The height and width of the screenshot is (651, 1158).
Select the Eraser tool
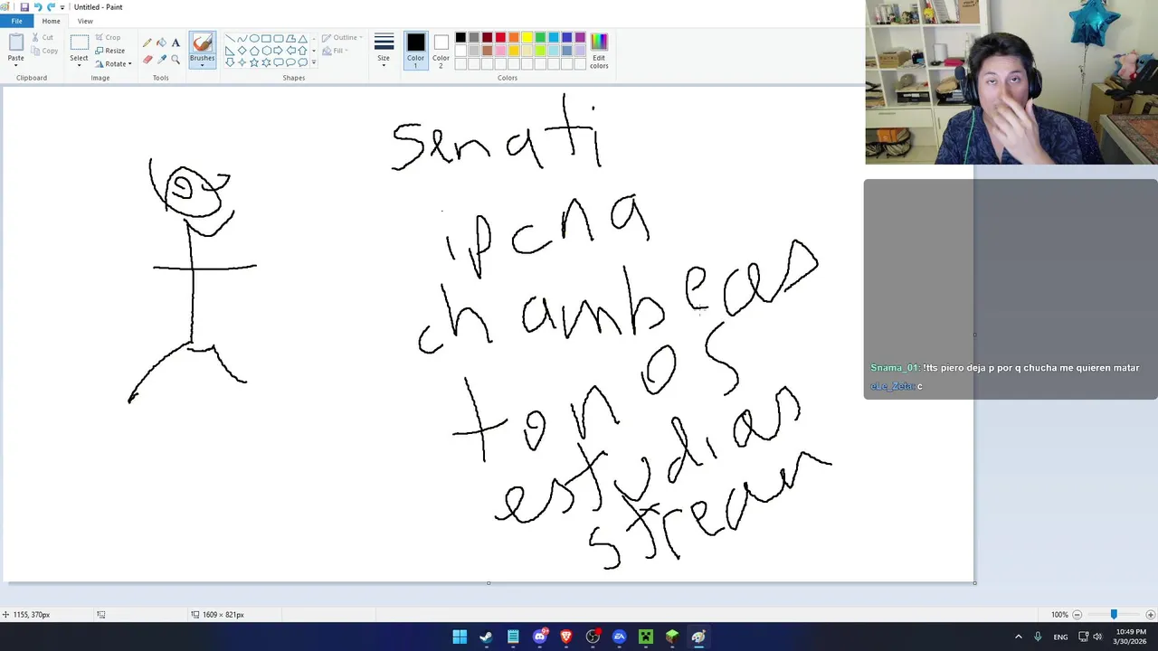pos(147,60)
